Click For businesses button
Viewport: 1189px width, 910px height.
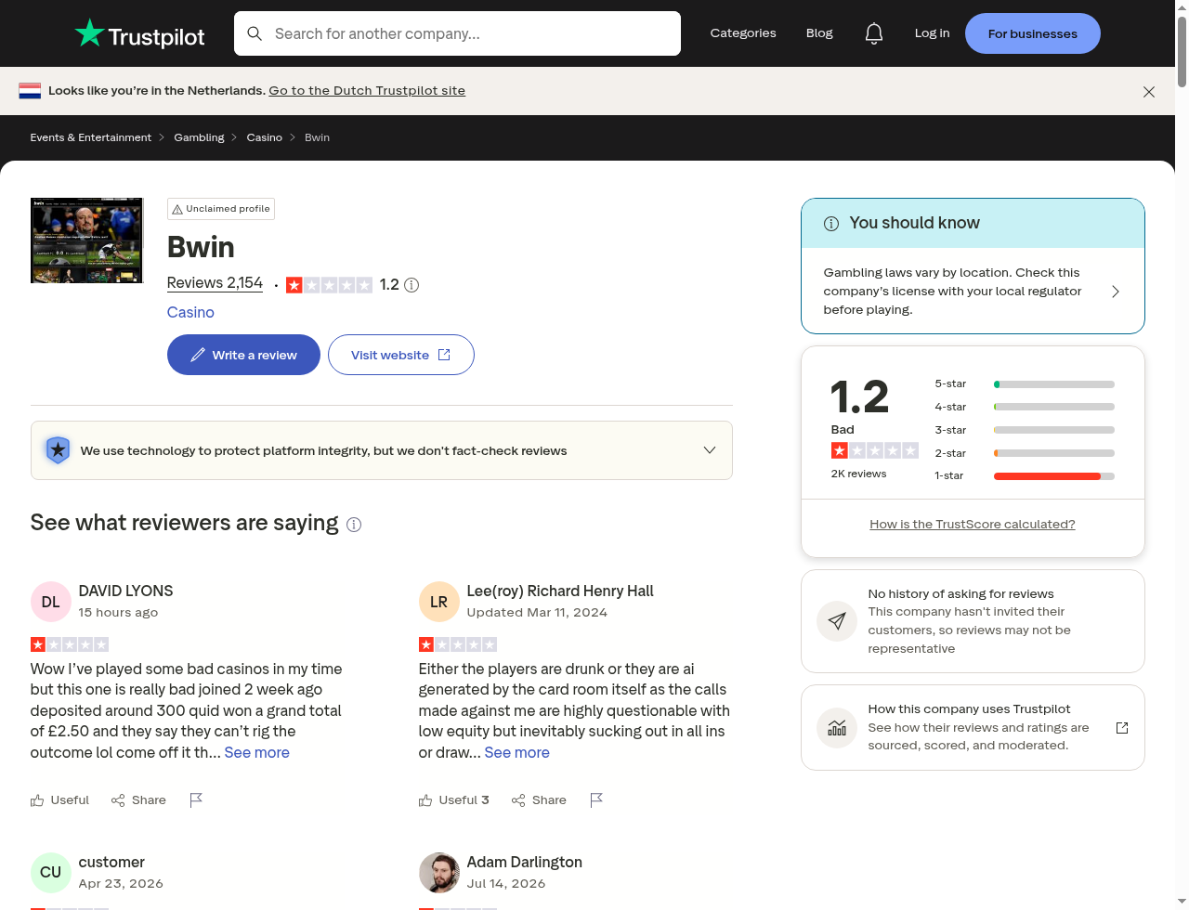point(1033,33)
